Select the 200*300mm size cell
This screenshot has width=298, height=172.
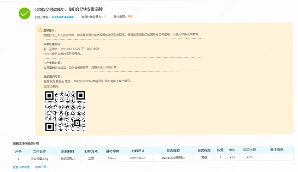click(138, 158)
